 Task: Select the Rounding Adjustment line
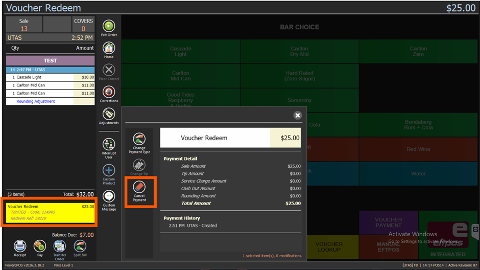(x=50, y=101)
